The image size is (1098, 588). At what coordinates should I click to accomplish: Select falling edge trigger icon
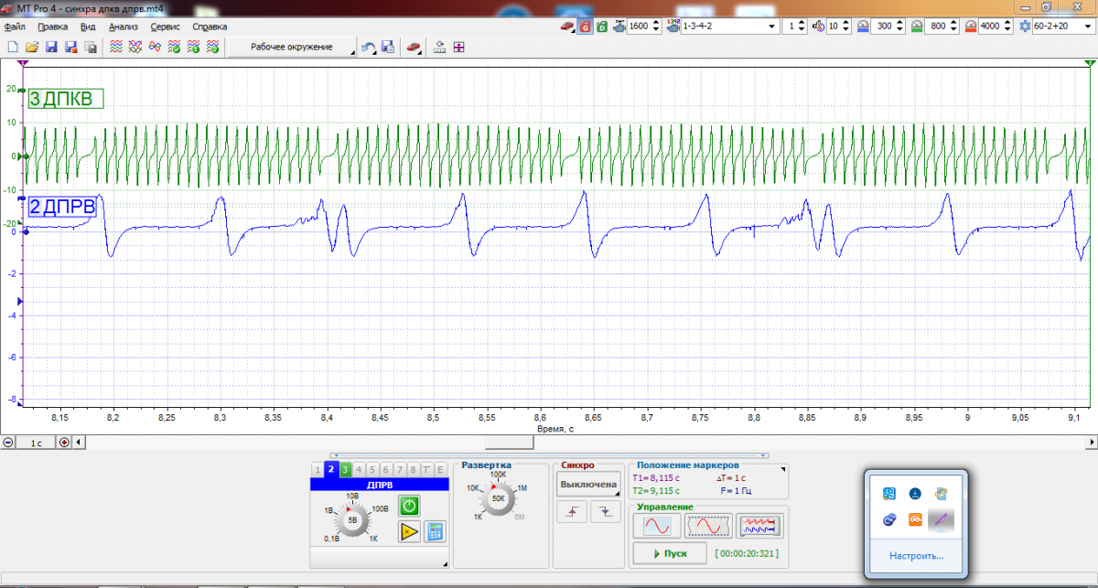[606, 512]
